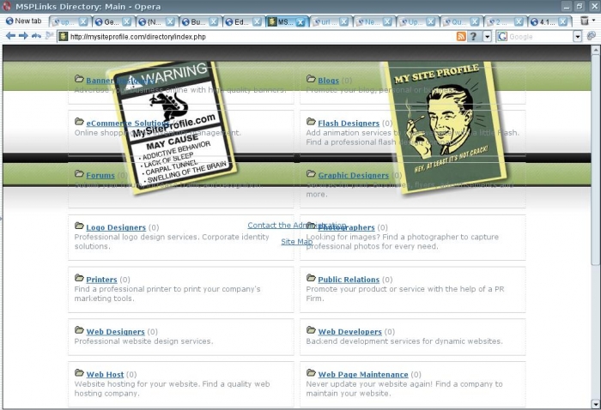The image size is (601, 410).
Task: Click the Site Map link
Action: [x=297, y=242]
